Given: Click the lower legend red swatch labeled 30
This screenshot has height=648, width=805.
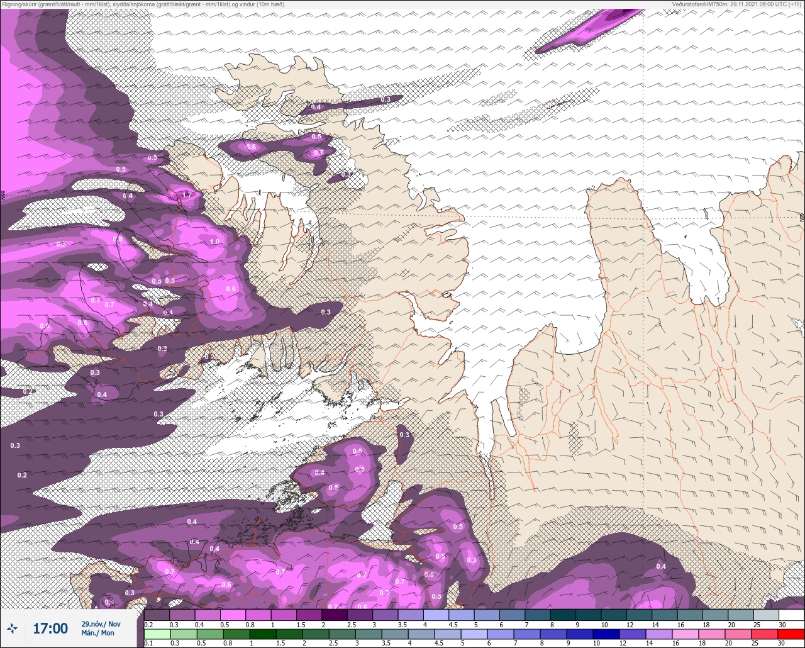Looking at the screenshot, I should (791, 634).
